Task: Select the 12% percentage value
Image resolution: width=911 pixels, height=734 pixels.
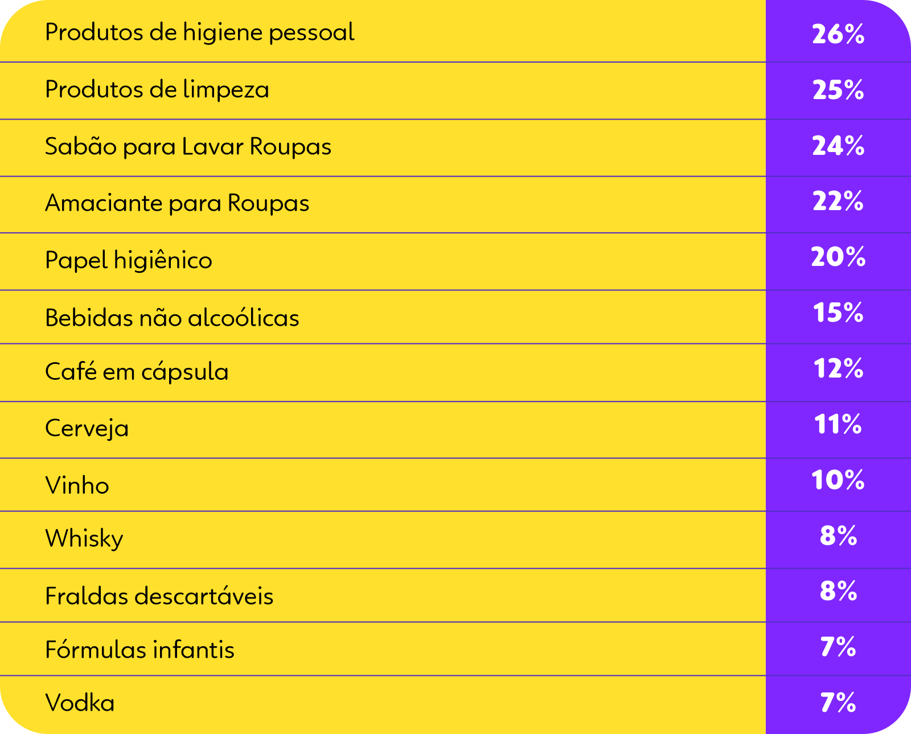Action: (x=838, y=368)
